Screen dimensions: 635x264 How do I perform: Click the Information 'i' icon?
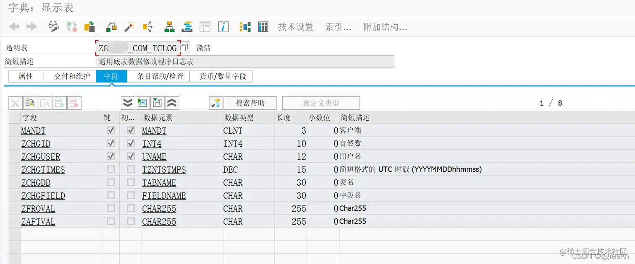[223, 27]
